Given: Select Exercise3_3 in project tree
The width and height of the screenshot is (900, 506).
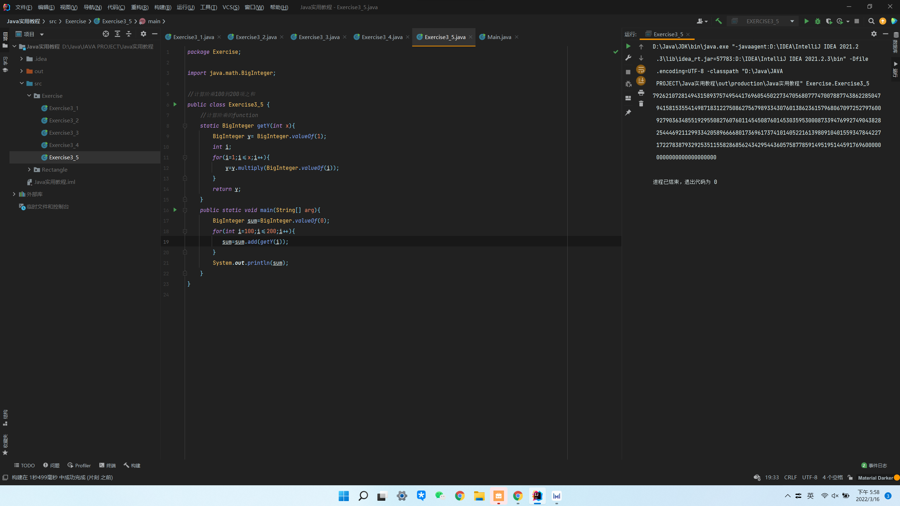Looking at the screenshot, I should click(64, 133).
